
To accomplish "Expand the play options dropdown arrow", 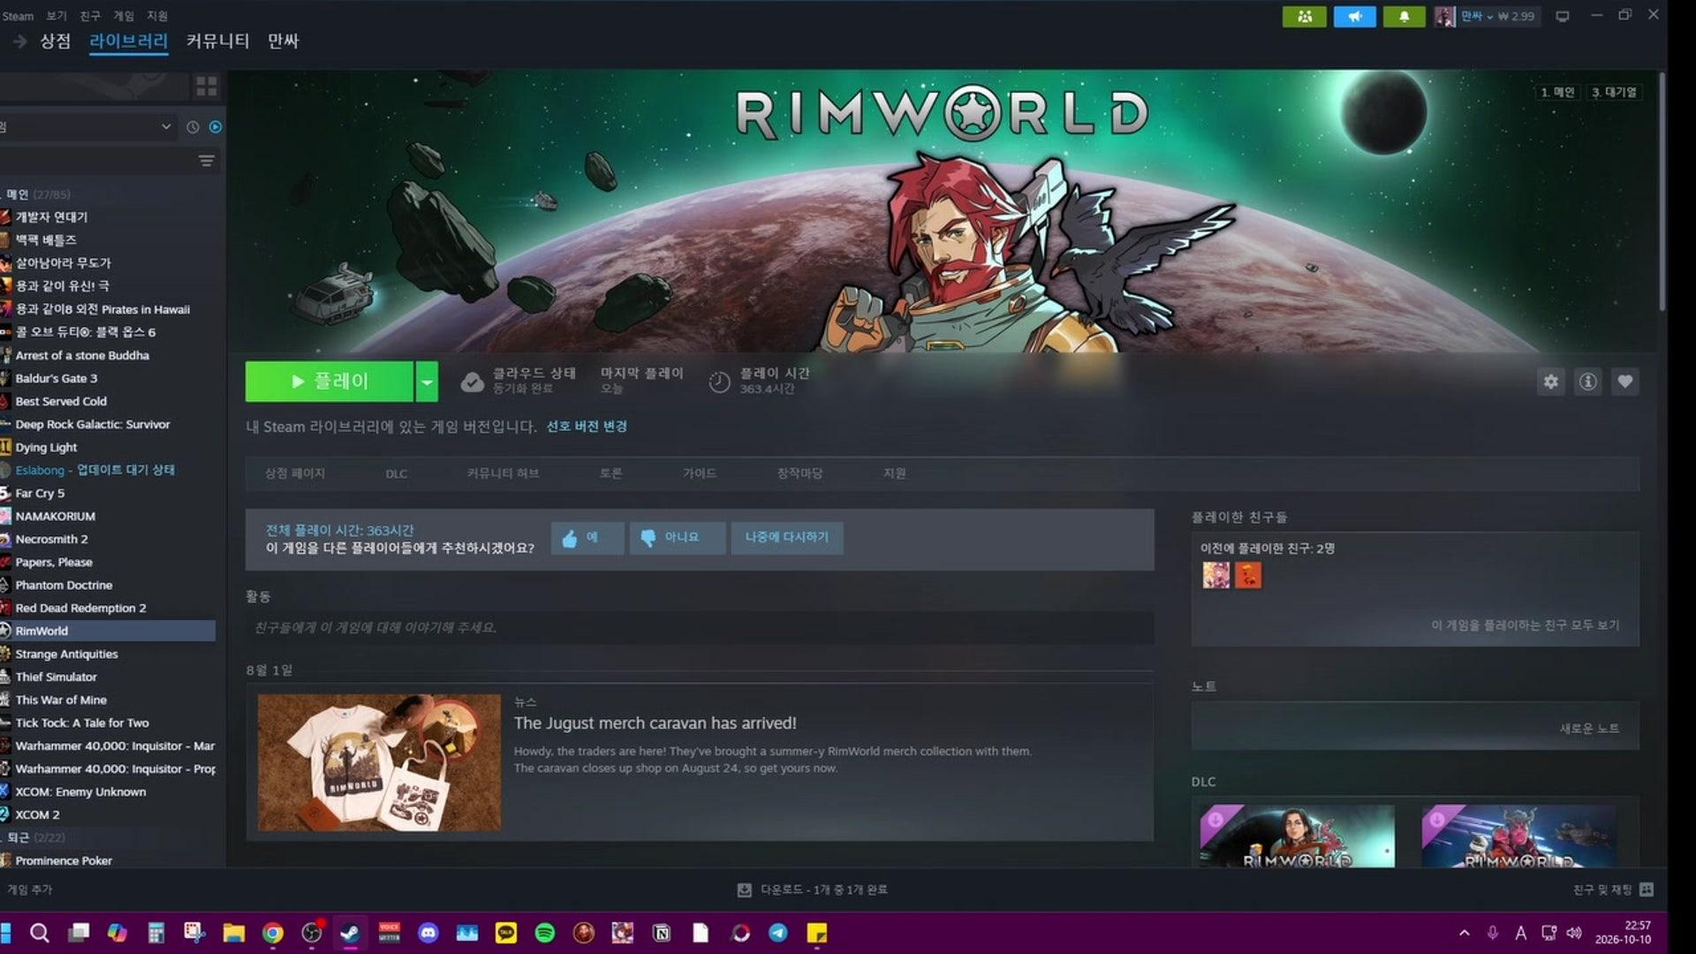I will coord(427,382).
